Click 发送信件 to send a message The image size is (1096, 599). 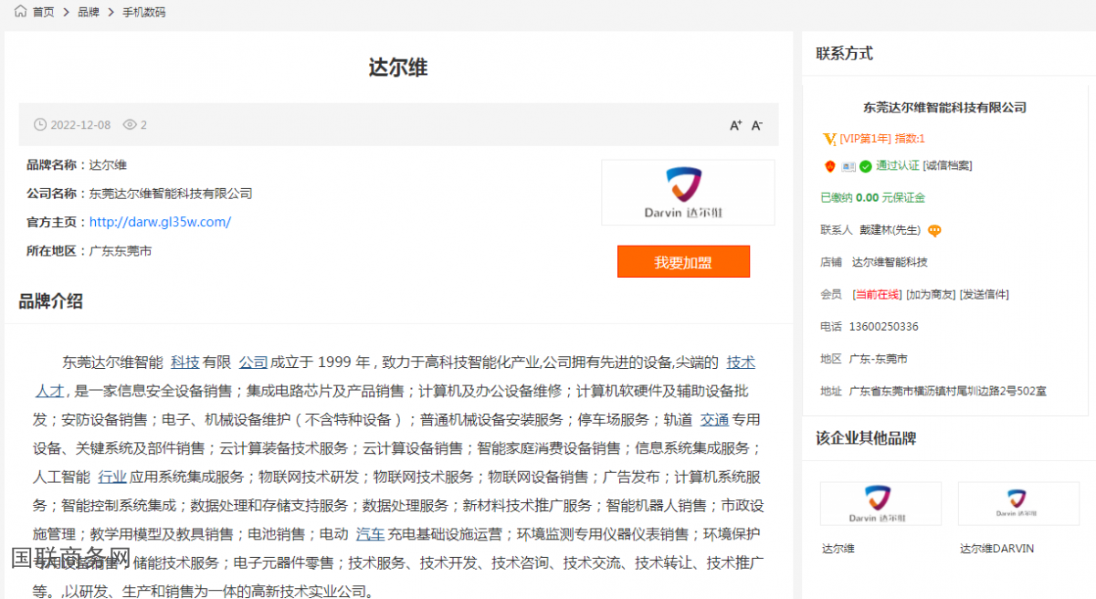click(985, 295)
